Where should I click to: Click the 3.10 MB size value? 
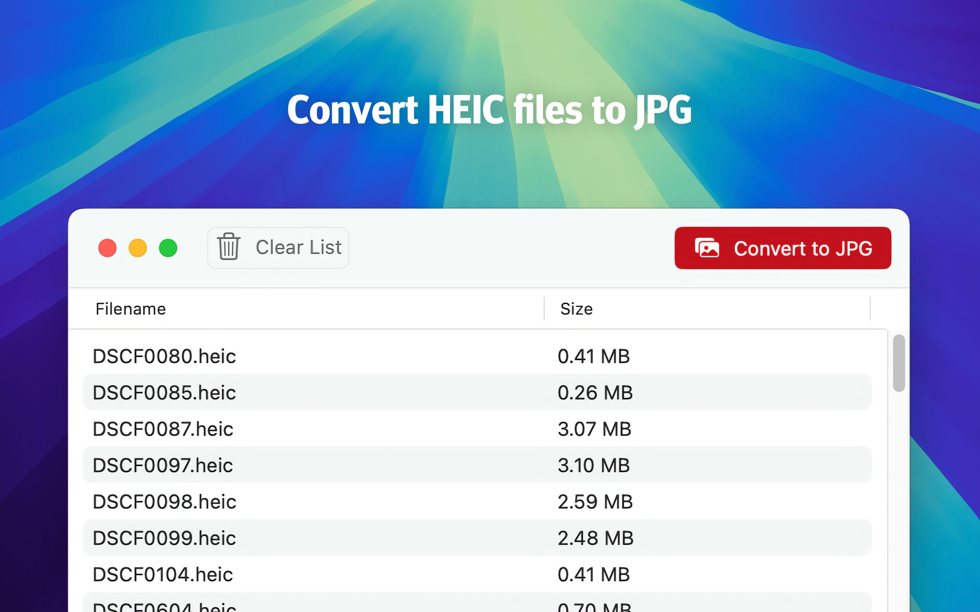[594, 465]
